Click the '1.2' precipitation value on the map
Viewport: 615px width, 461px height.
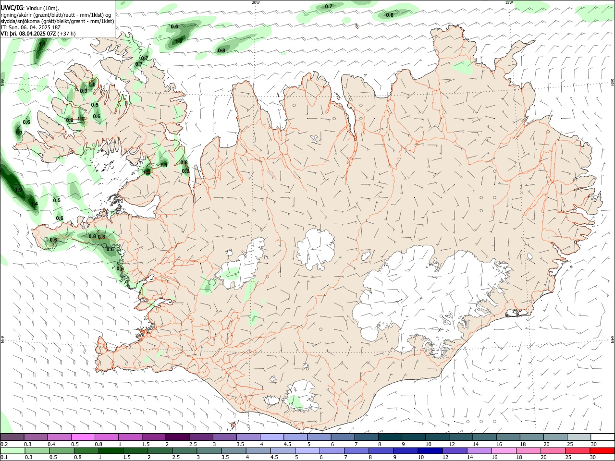tap(179, 41)
